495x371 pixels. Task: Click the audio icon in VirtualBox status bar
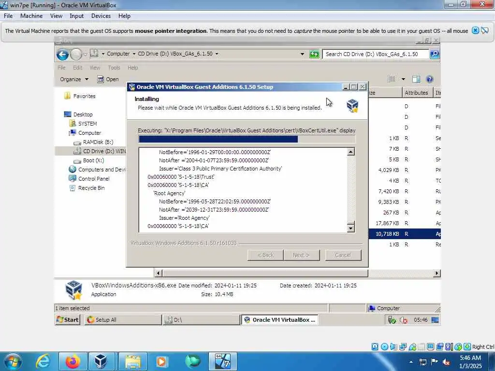[x=393, y=347]
